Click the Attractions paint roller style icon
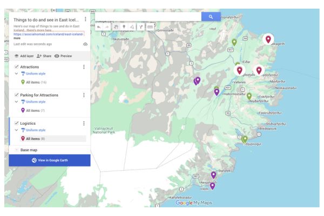This screenshot has height=216, width=324. [x=23, y=73]
